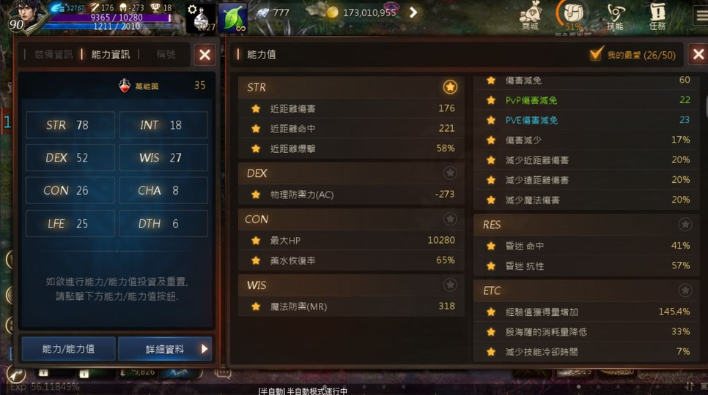Click the inventory bag icon showing 51%

pyautogui.click(x=573, y=15)
